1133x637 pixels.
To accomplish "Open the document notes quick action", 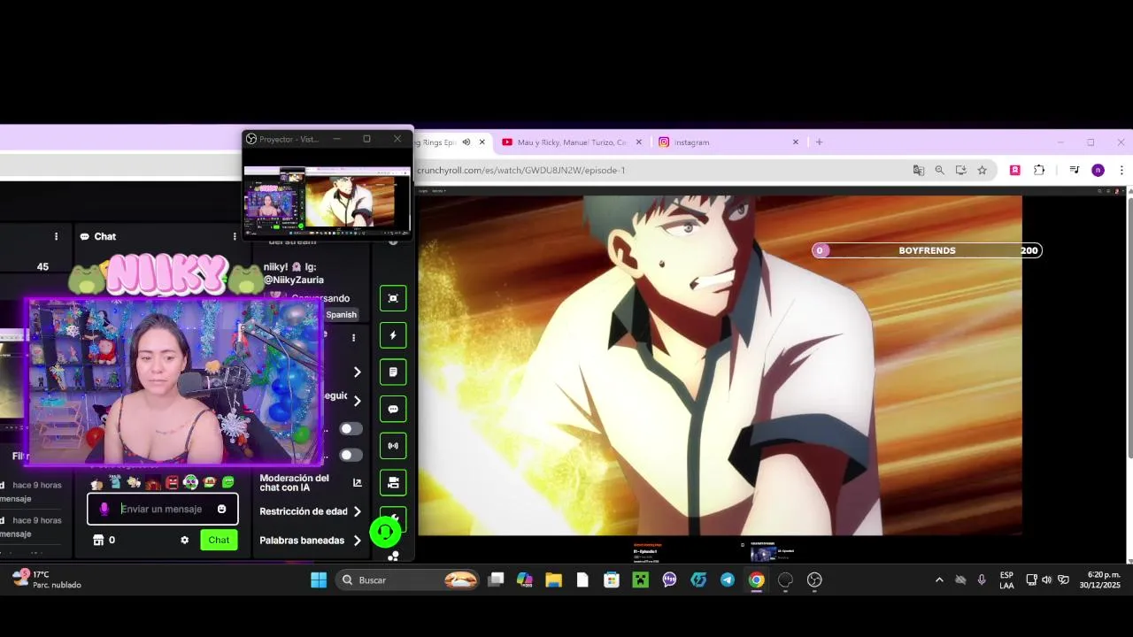I will point(393,372).
